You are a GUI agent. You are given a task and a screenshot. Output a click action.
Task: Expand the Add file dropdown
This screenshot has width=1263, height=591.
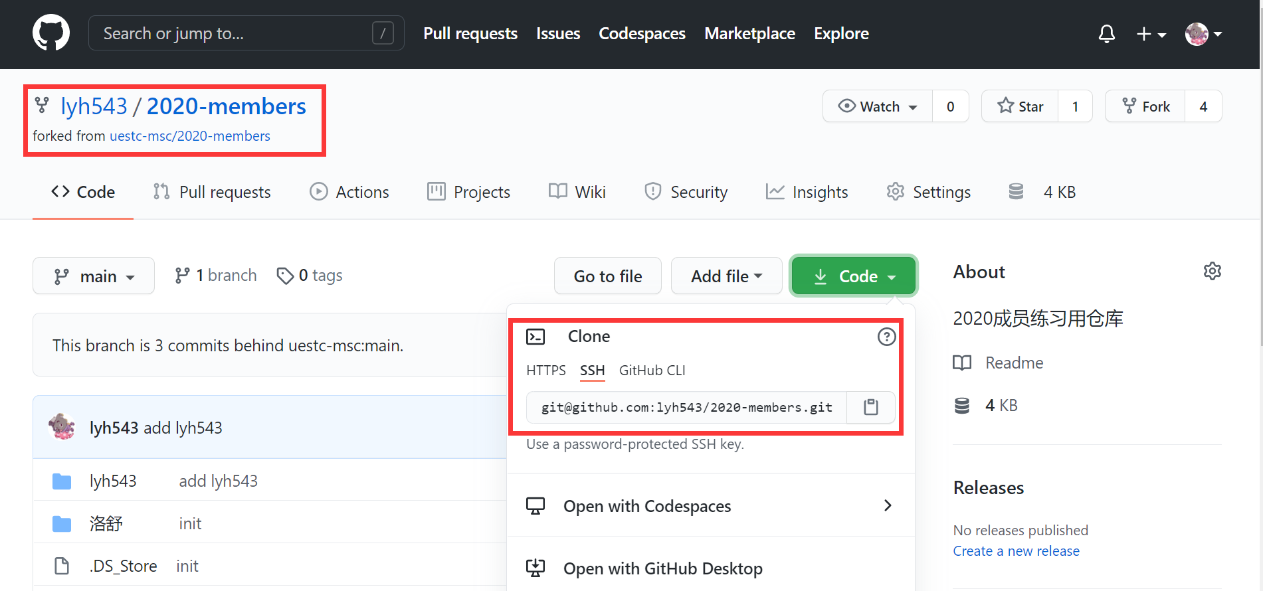coord(726,276)
